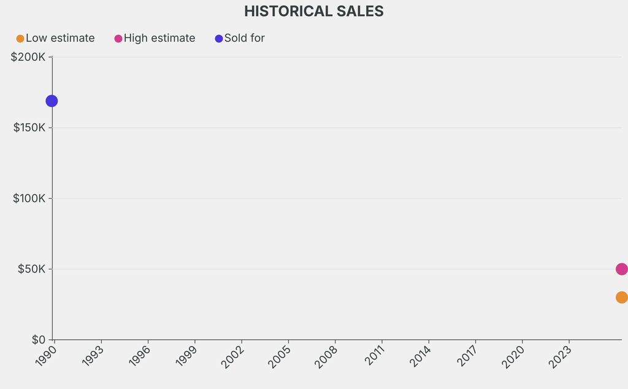Viewport: 628px width, 389px height.
Task: Click the 2011 x-axis year label
Action: [374, 355]
